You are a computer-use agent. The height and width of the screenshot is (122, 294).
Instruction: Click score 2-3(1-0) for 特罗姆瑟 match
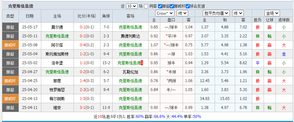tap(87, 90)
